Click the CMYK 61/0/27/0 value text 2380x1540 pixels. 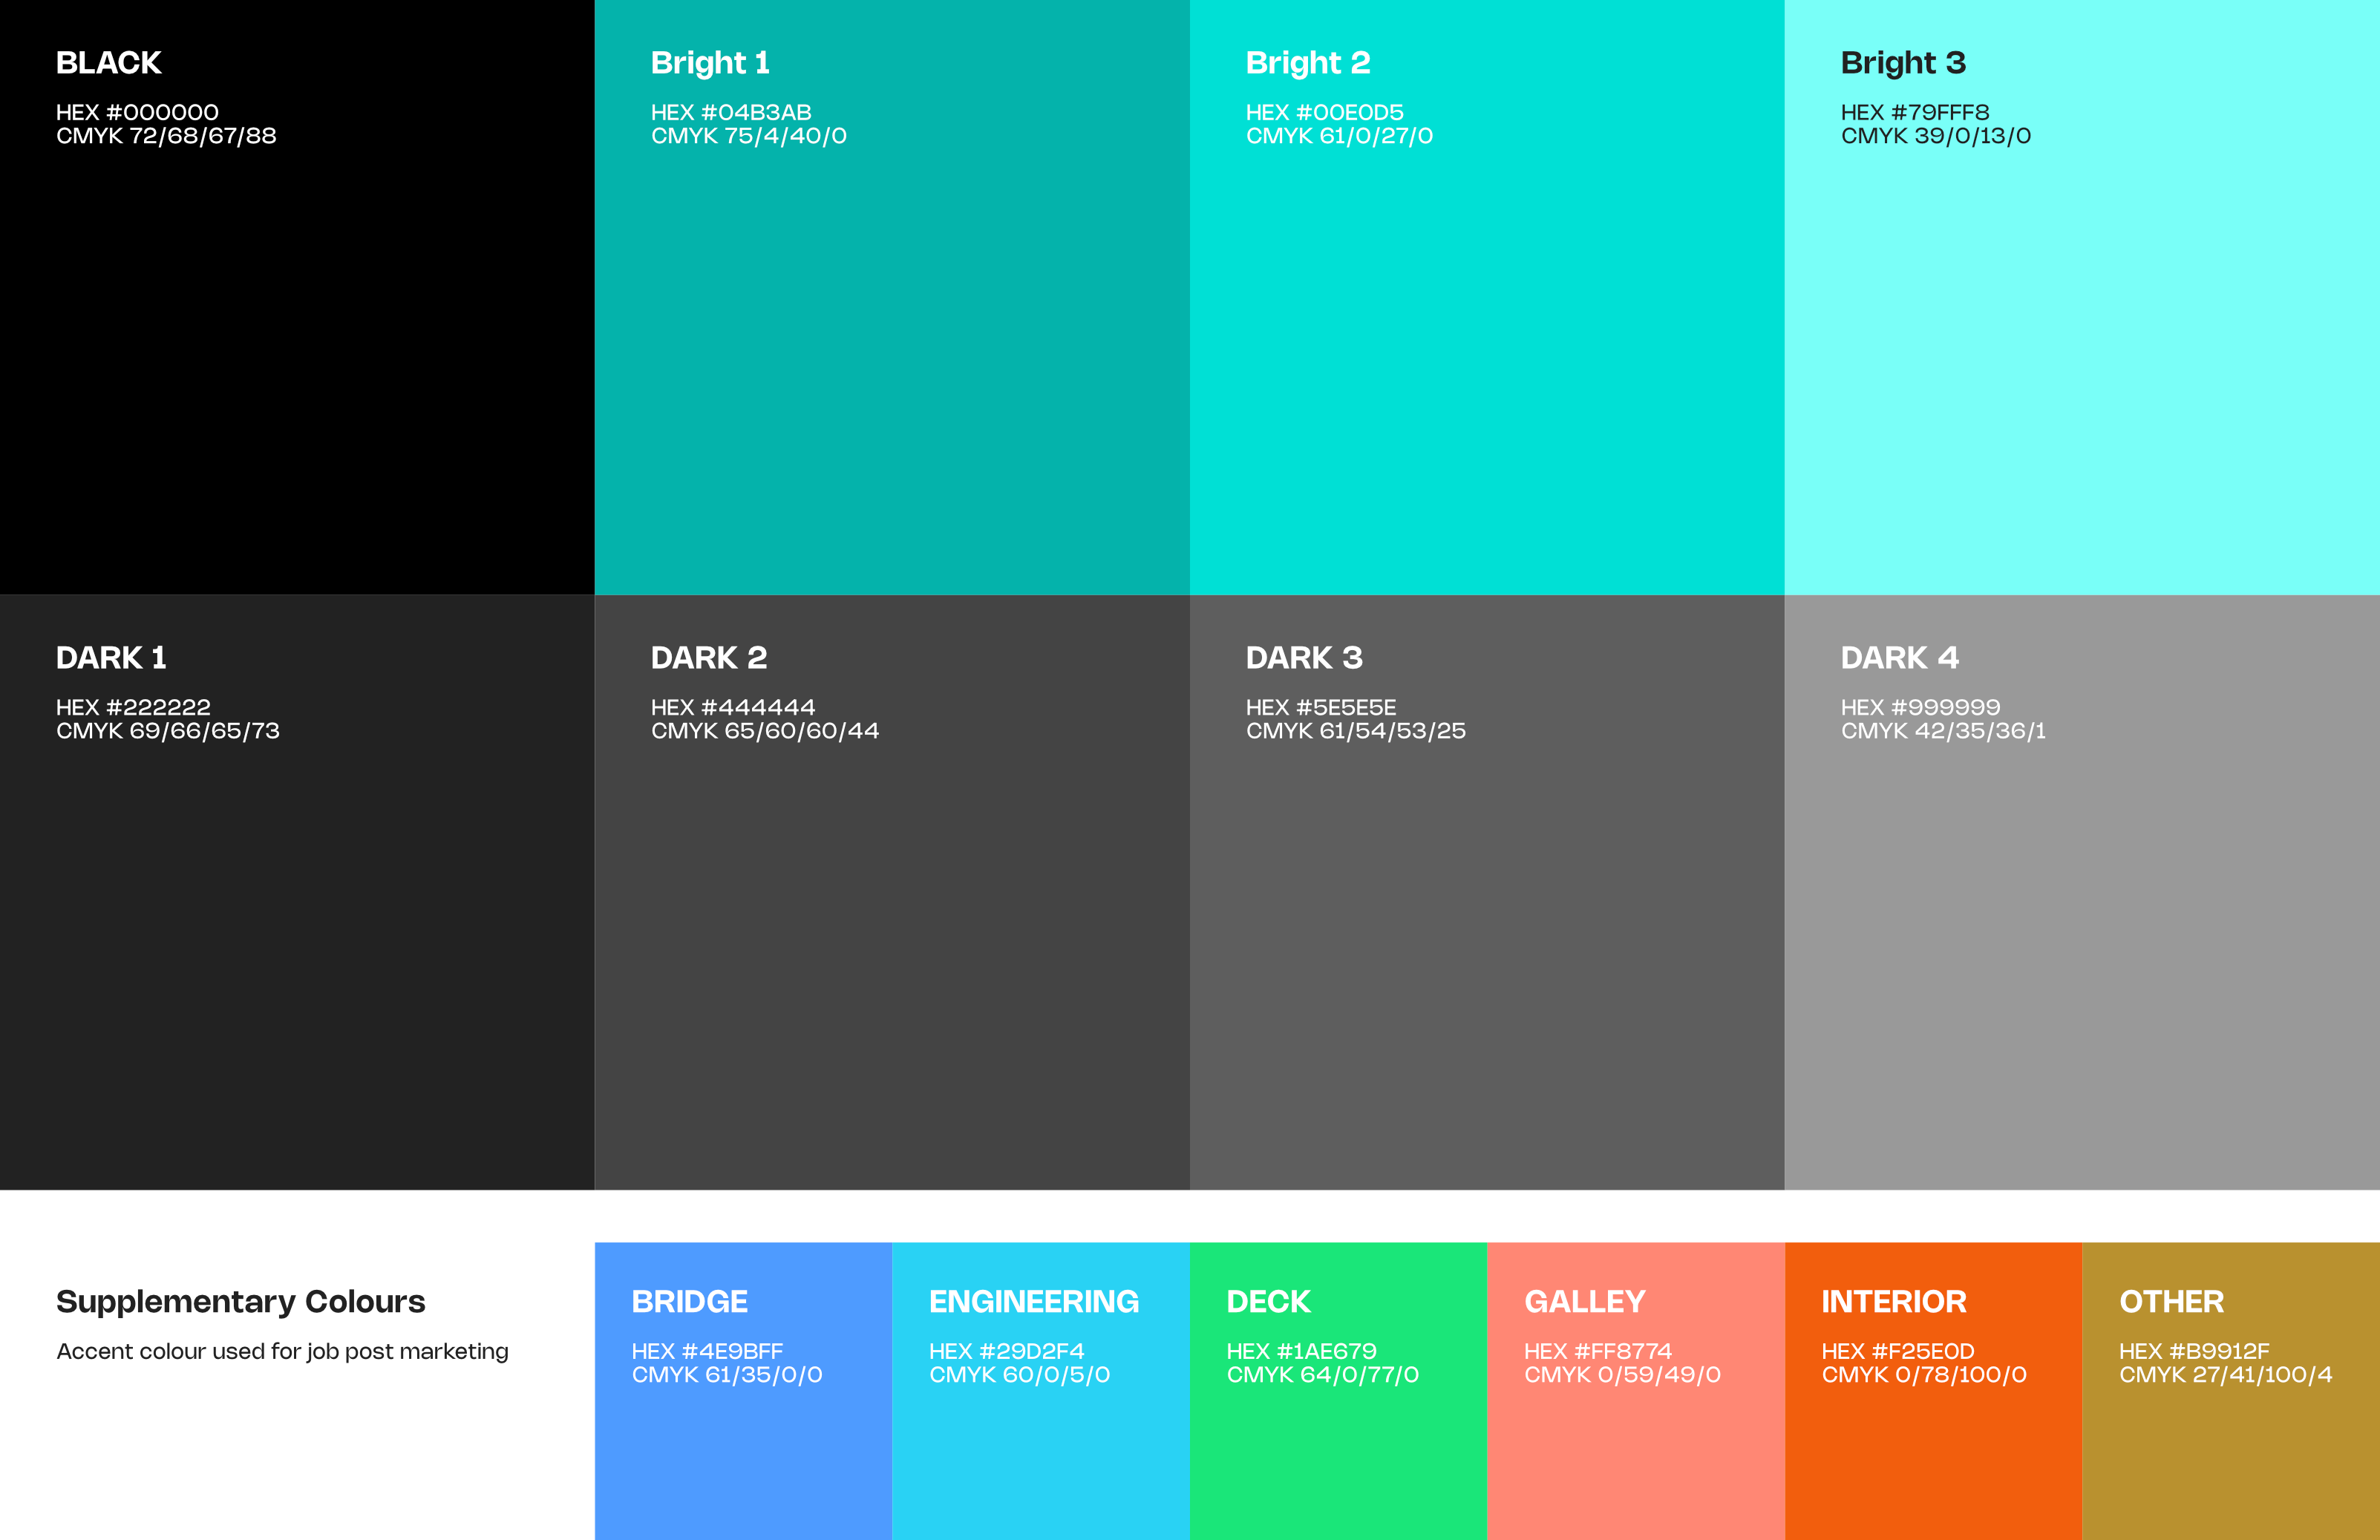1339,136
